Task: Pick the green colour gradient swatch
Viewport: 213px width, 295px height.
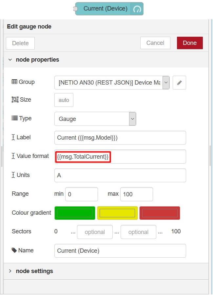Action: 75,213
